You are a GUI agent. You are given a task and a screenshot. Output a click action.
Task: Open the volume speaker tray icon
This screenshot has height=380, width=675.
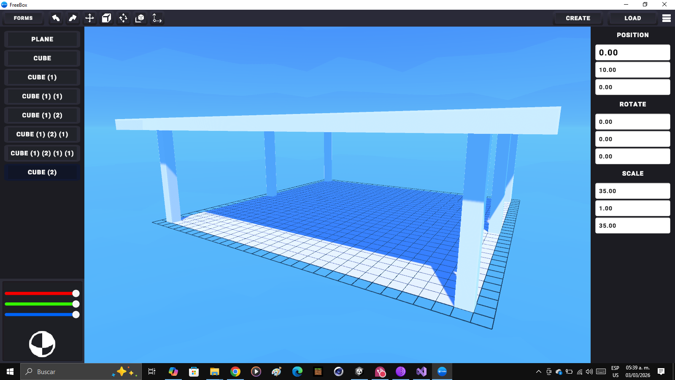[589, 372]
